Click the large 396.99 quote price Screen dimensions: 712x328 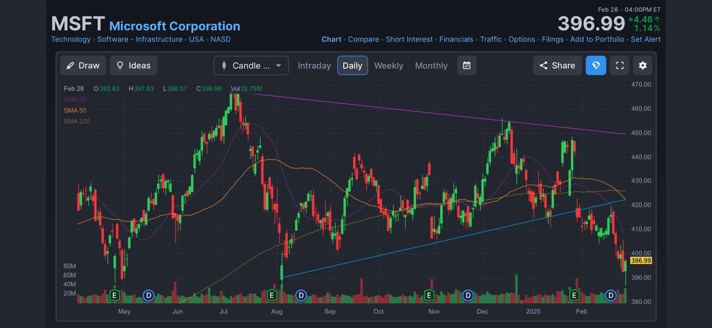[591, 24]
